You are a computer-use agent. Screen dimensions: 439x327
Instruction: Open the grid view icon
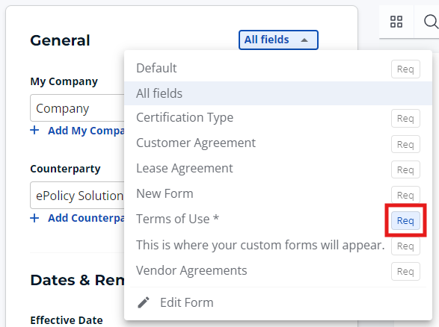[x=396, y=22]
